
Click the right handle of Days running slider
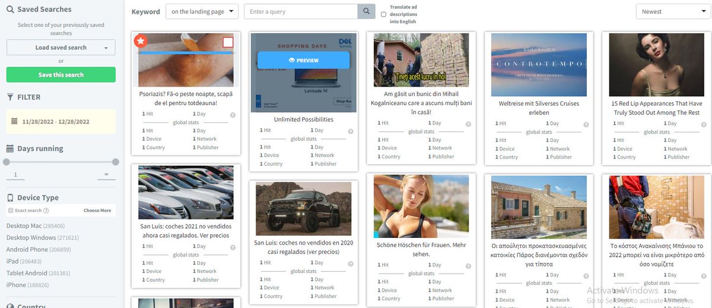116,162
